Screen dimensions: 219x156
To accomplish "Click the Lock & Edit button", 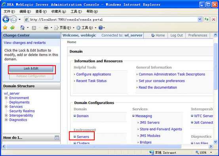I will pos(31,69).
